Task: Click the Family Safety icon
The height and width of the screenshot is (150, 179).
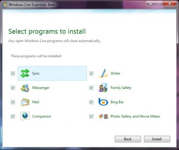Action: pyautogui.click(x=104, y=88)
